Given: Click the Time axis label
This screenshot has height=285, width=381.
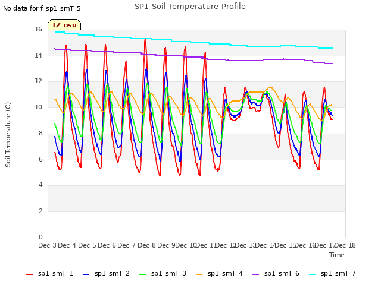Looking at the screenshot, I should coord(337,255).
